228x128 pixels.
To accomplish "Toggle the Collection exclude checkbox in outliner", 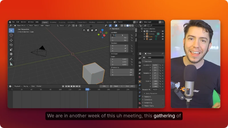I will (144, 31).
